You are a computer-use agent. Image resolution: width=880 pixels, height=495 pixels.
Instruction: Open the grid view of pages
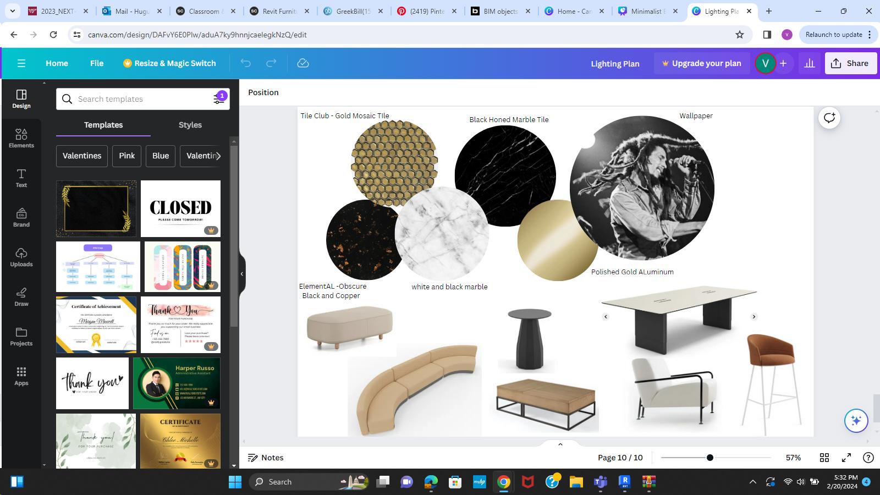pyautogui.click(x=824, y=458)
